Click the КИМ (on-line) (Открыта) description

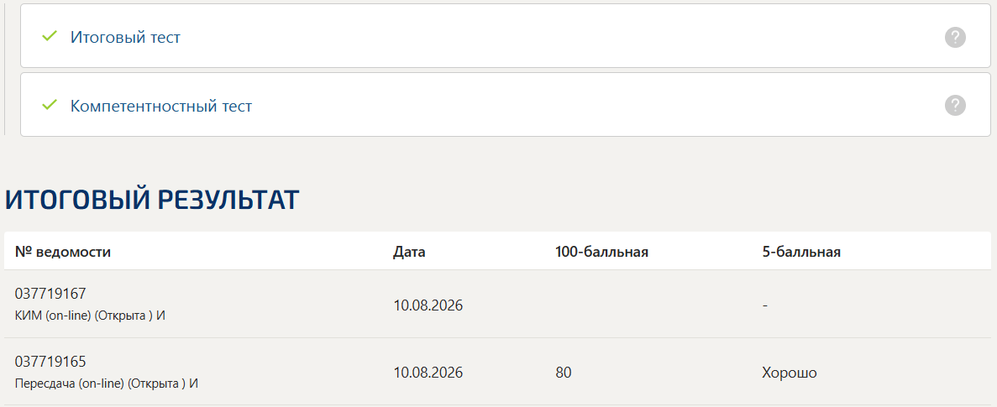pyautogui.click(x=90, y=315)
